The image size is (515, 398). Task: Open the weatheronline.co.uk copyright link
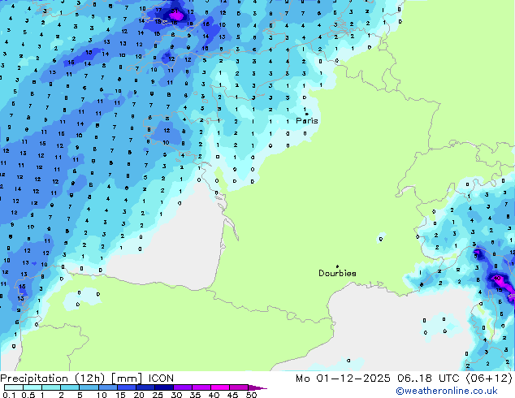click(447, 391)
